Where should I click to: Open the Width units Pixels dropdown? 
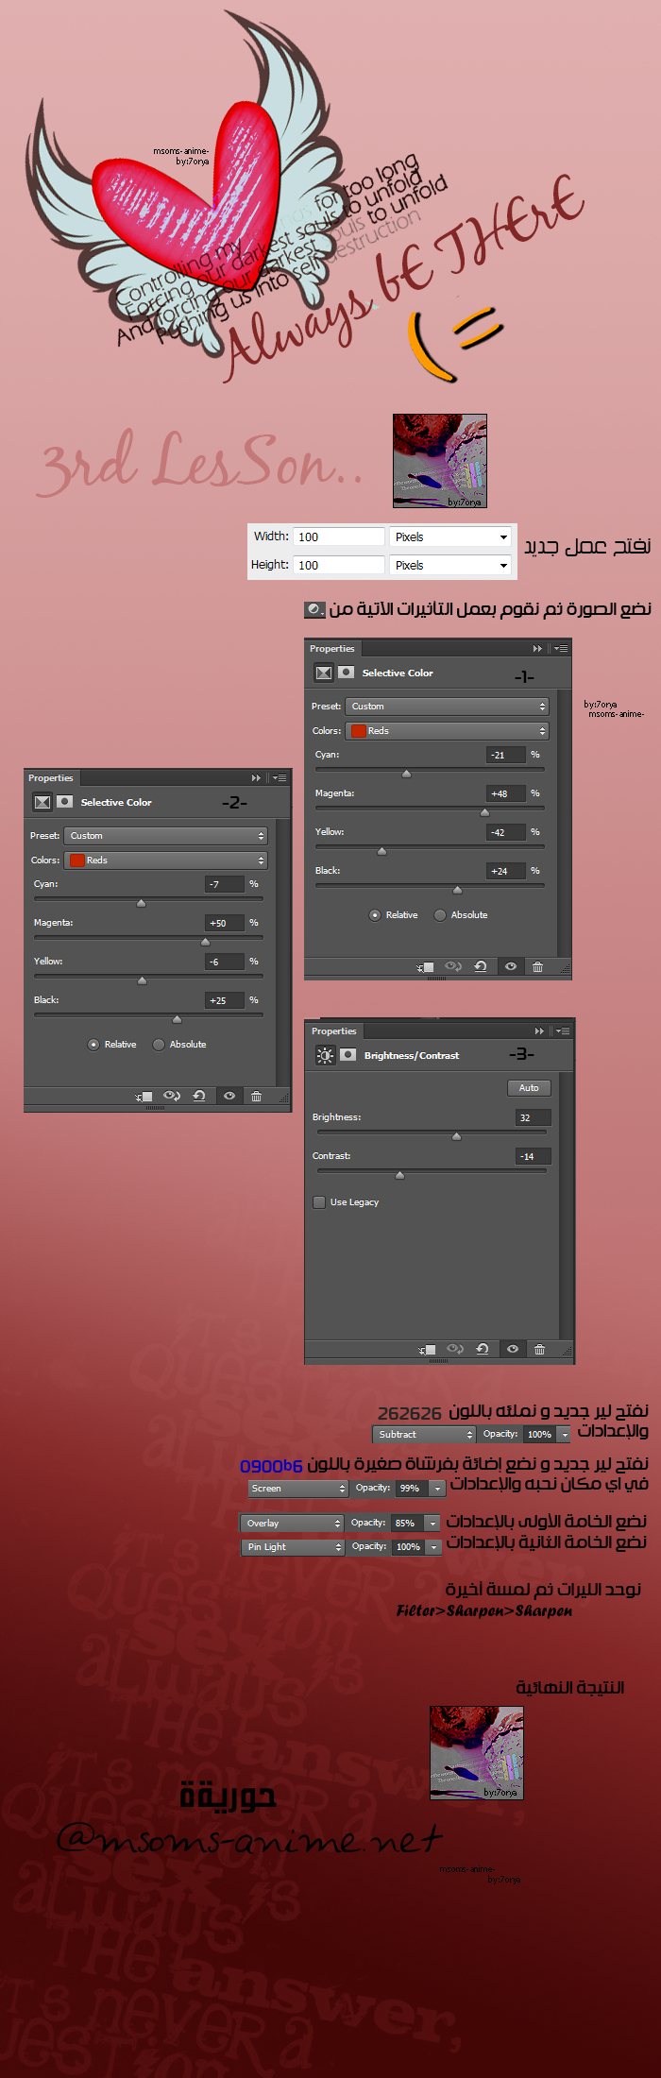click(451, 537)
